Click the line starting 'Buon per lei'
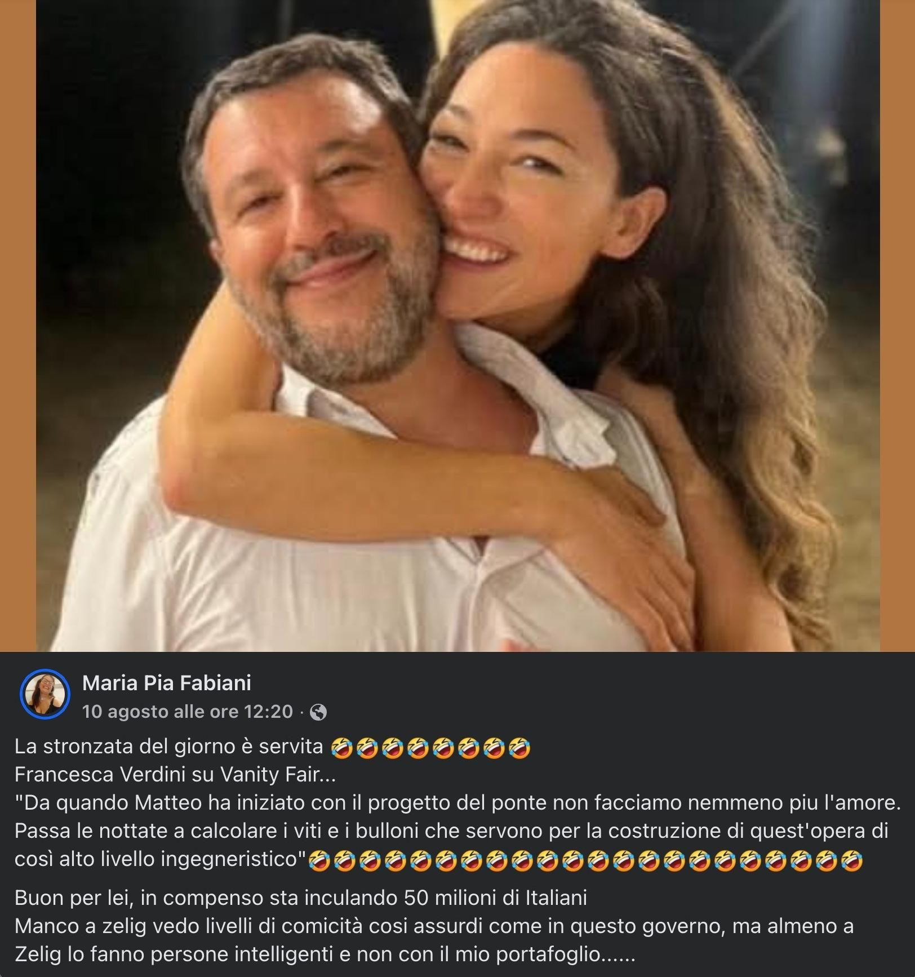This screenshot has height=977, width=915. point(300,898)
